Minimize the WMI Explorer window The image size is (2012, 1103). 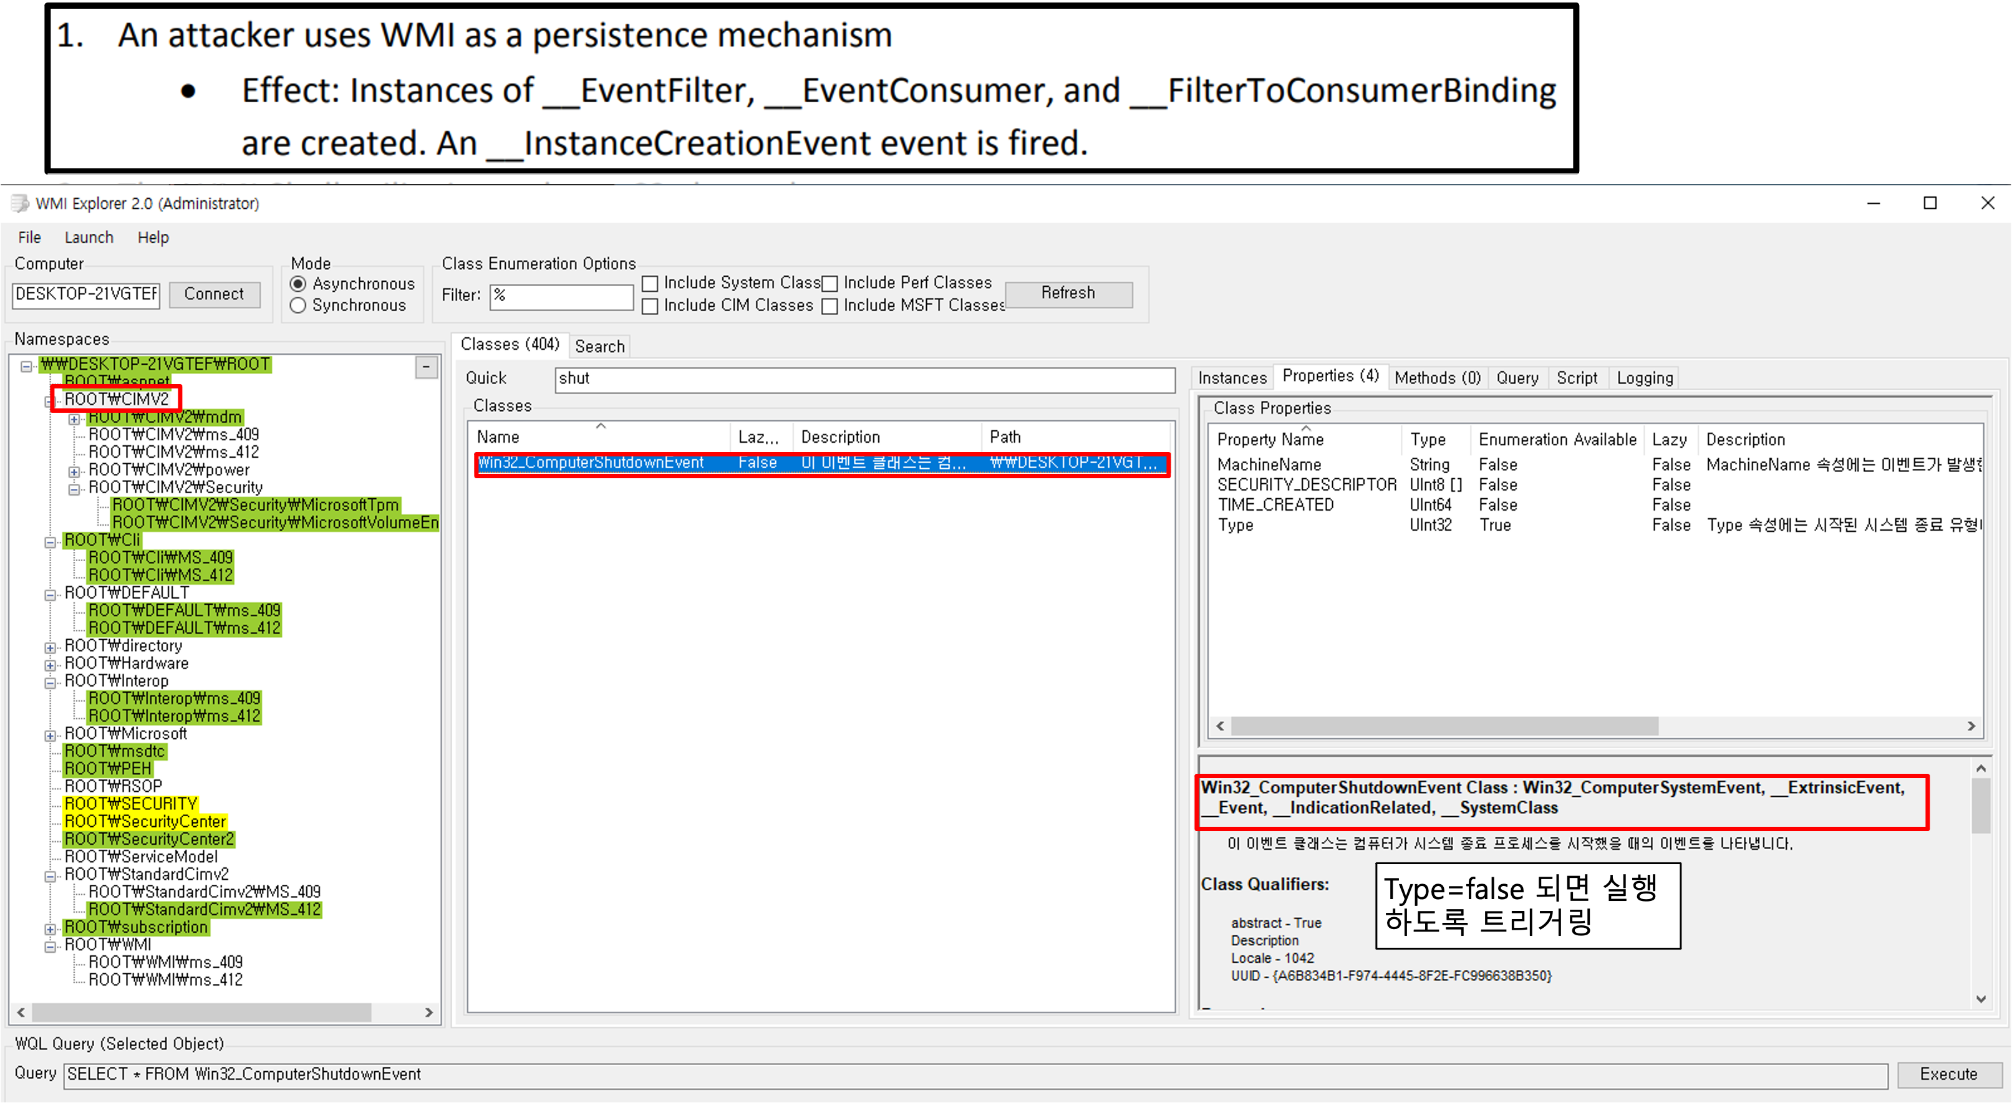coord(1873,204)
